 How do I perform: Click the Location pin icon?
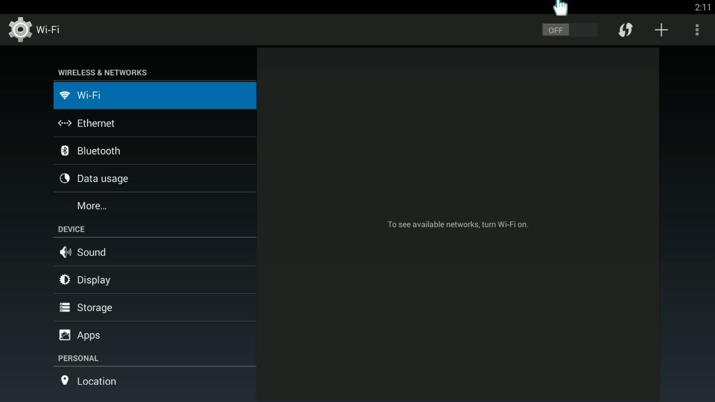click(65, 381)
